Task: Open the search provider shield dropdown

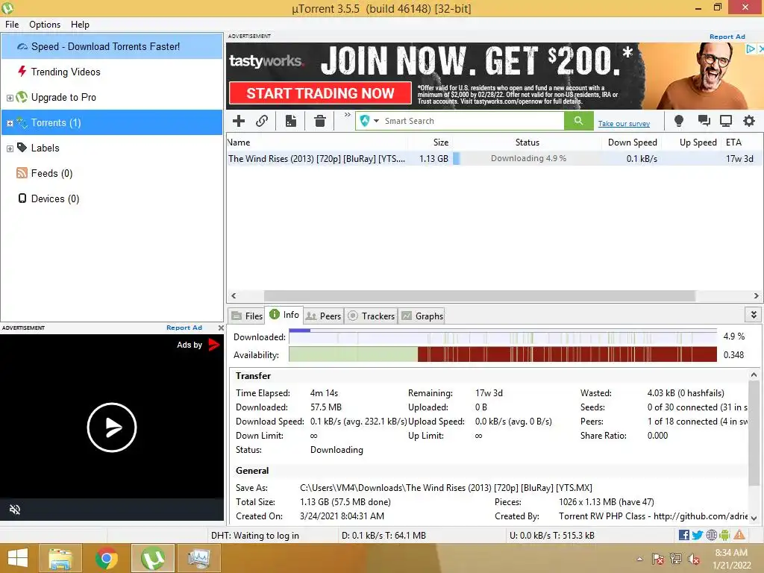Action: (369, 121)
